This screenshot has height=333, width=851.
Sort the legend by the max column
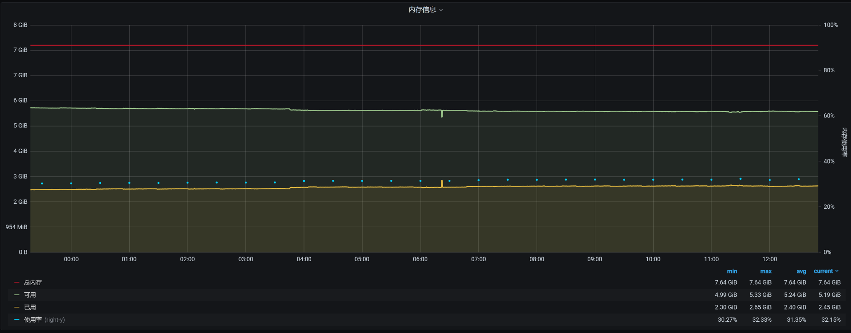766,271
